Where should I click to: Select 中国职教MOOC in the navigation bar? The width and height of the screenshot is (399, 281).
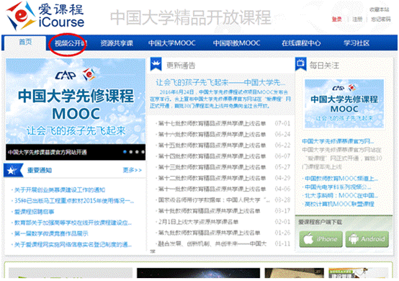coord(236,43)
